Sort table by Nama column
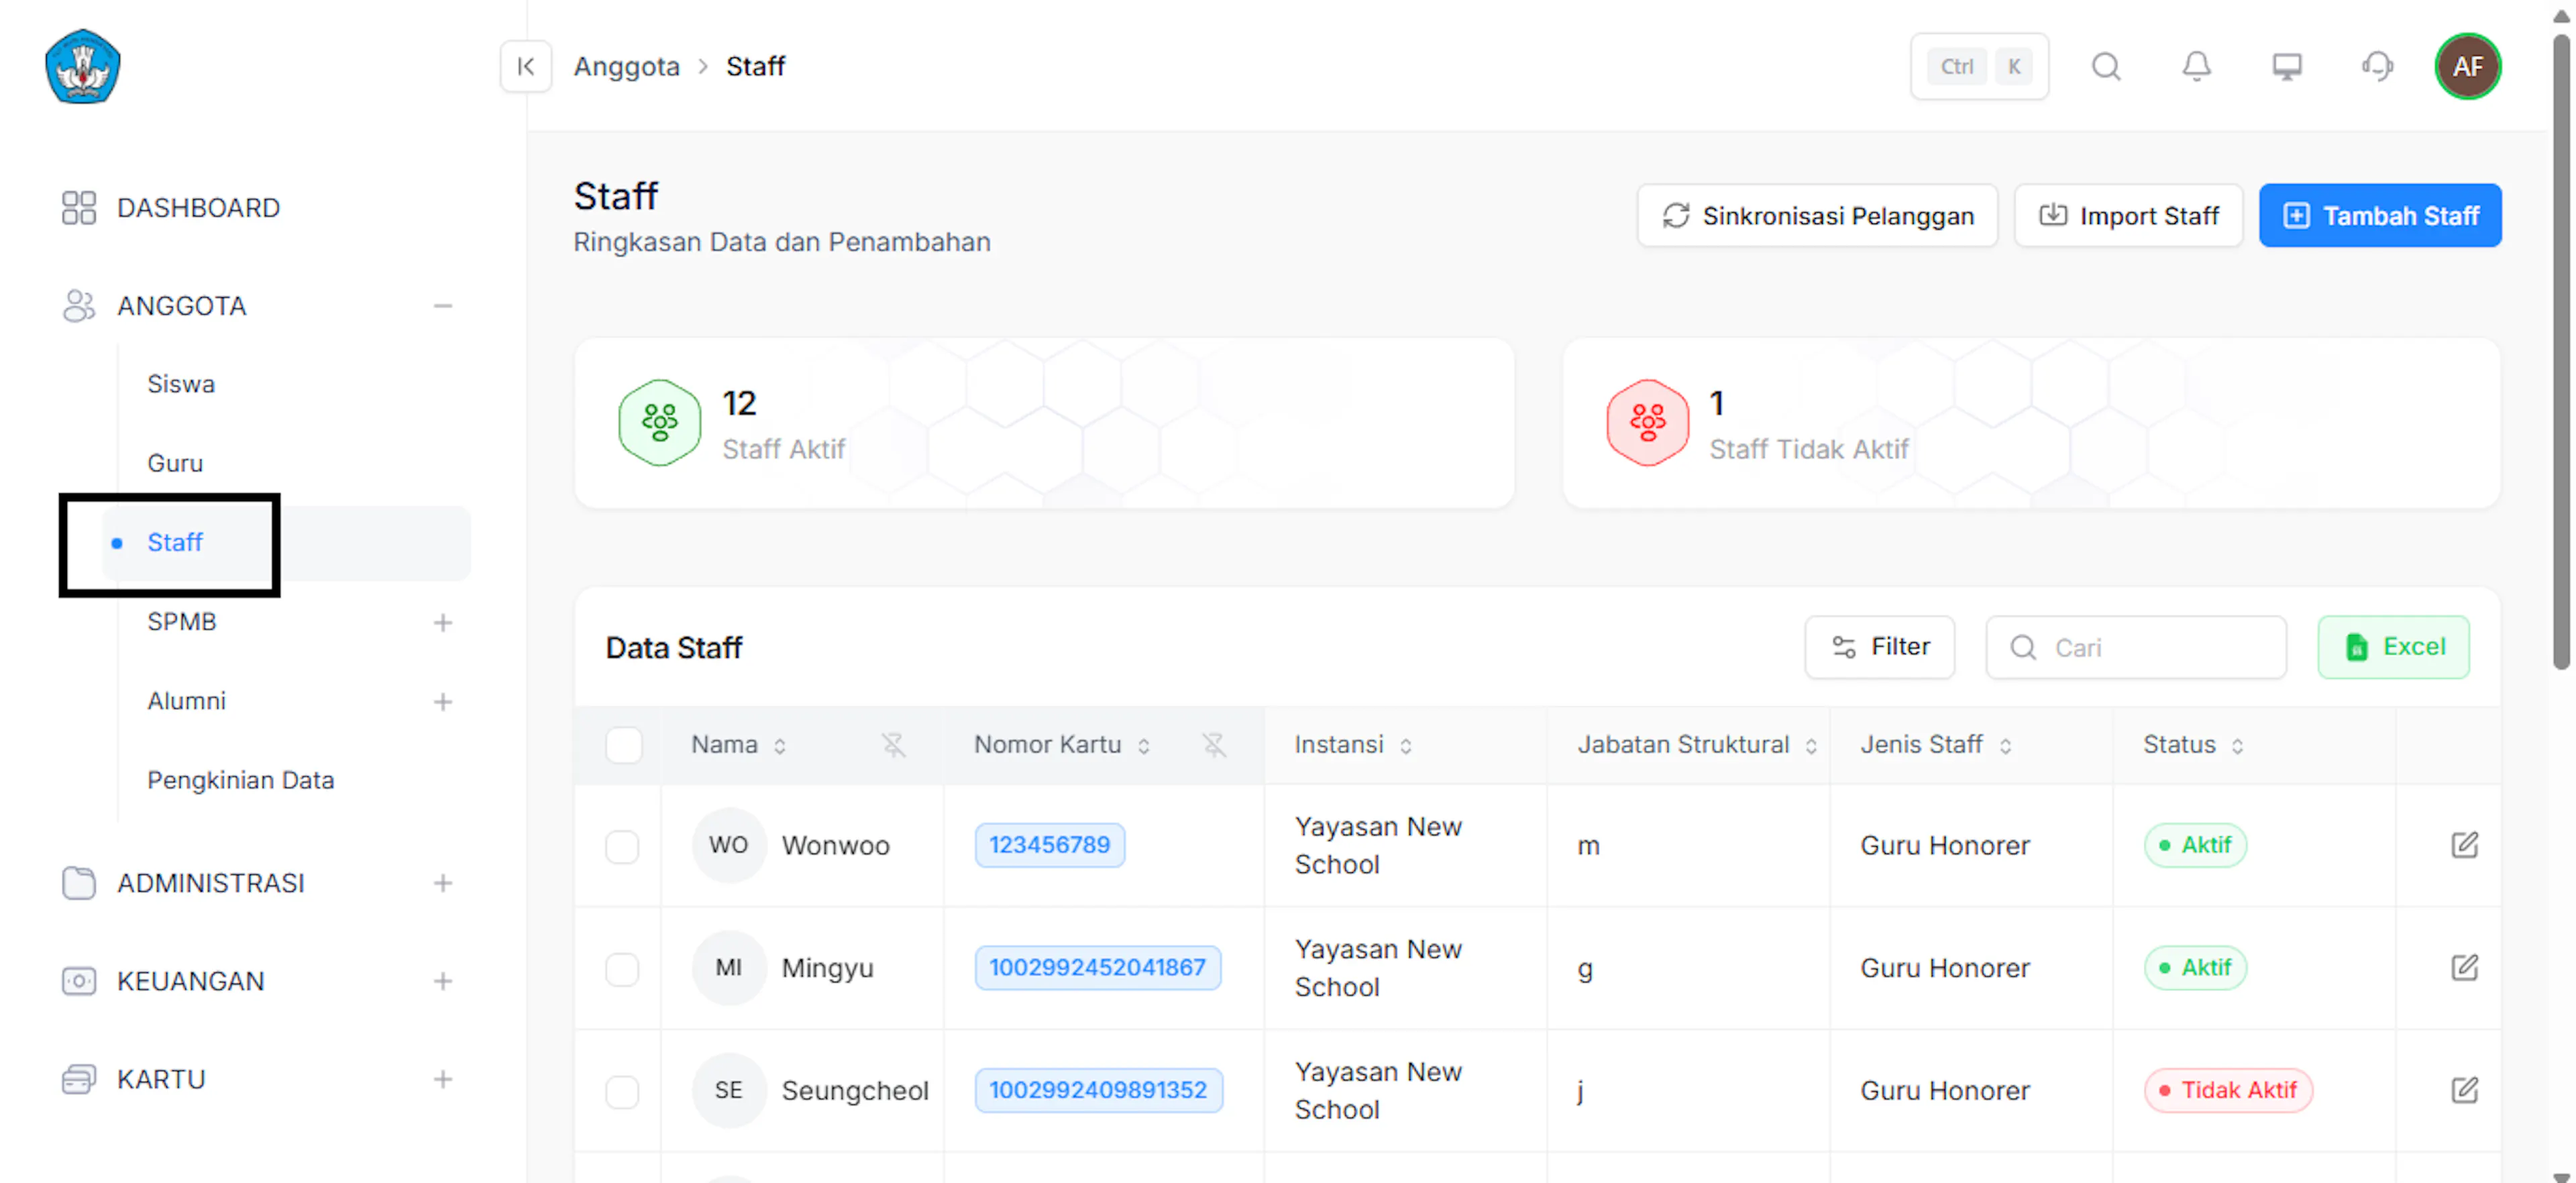 point(780,746)
